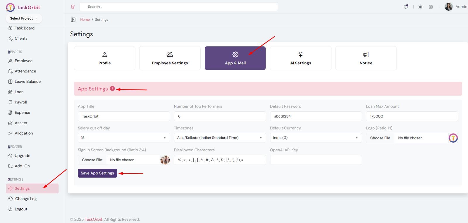Click the Task Board layers icon
This screenshot has width=468, height=223.
(x=11, y=28)
